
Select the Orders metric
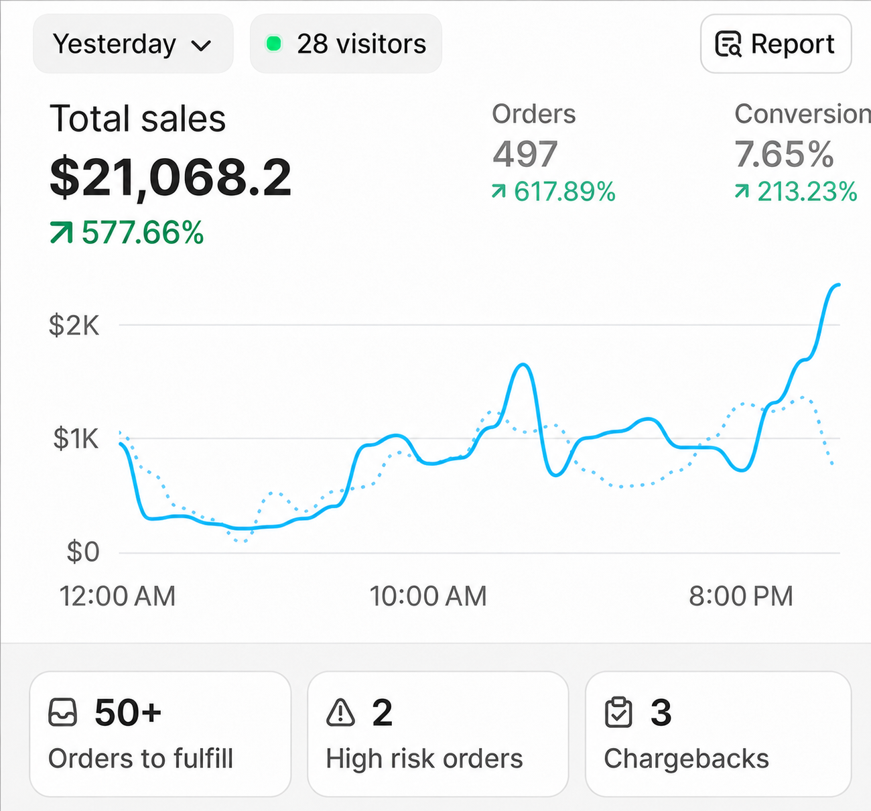534,114
